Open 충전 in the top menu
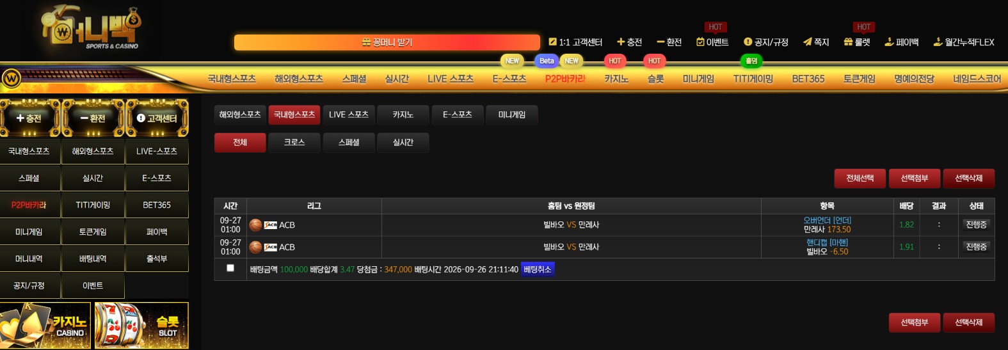 [x=629, y=42]
